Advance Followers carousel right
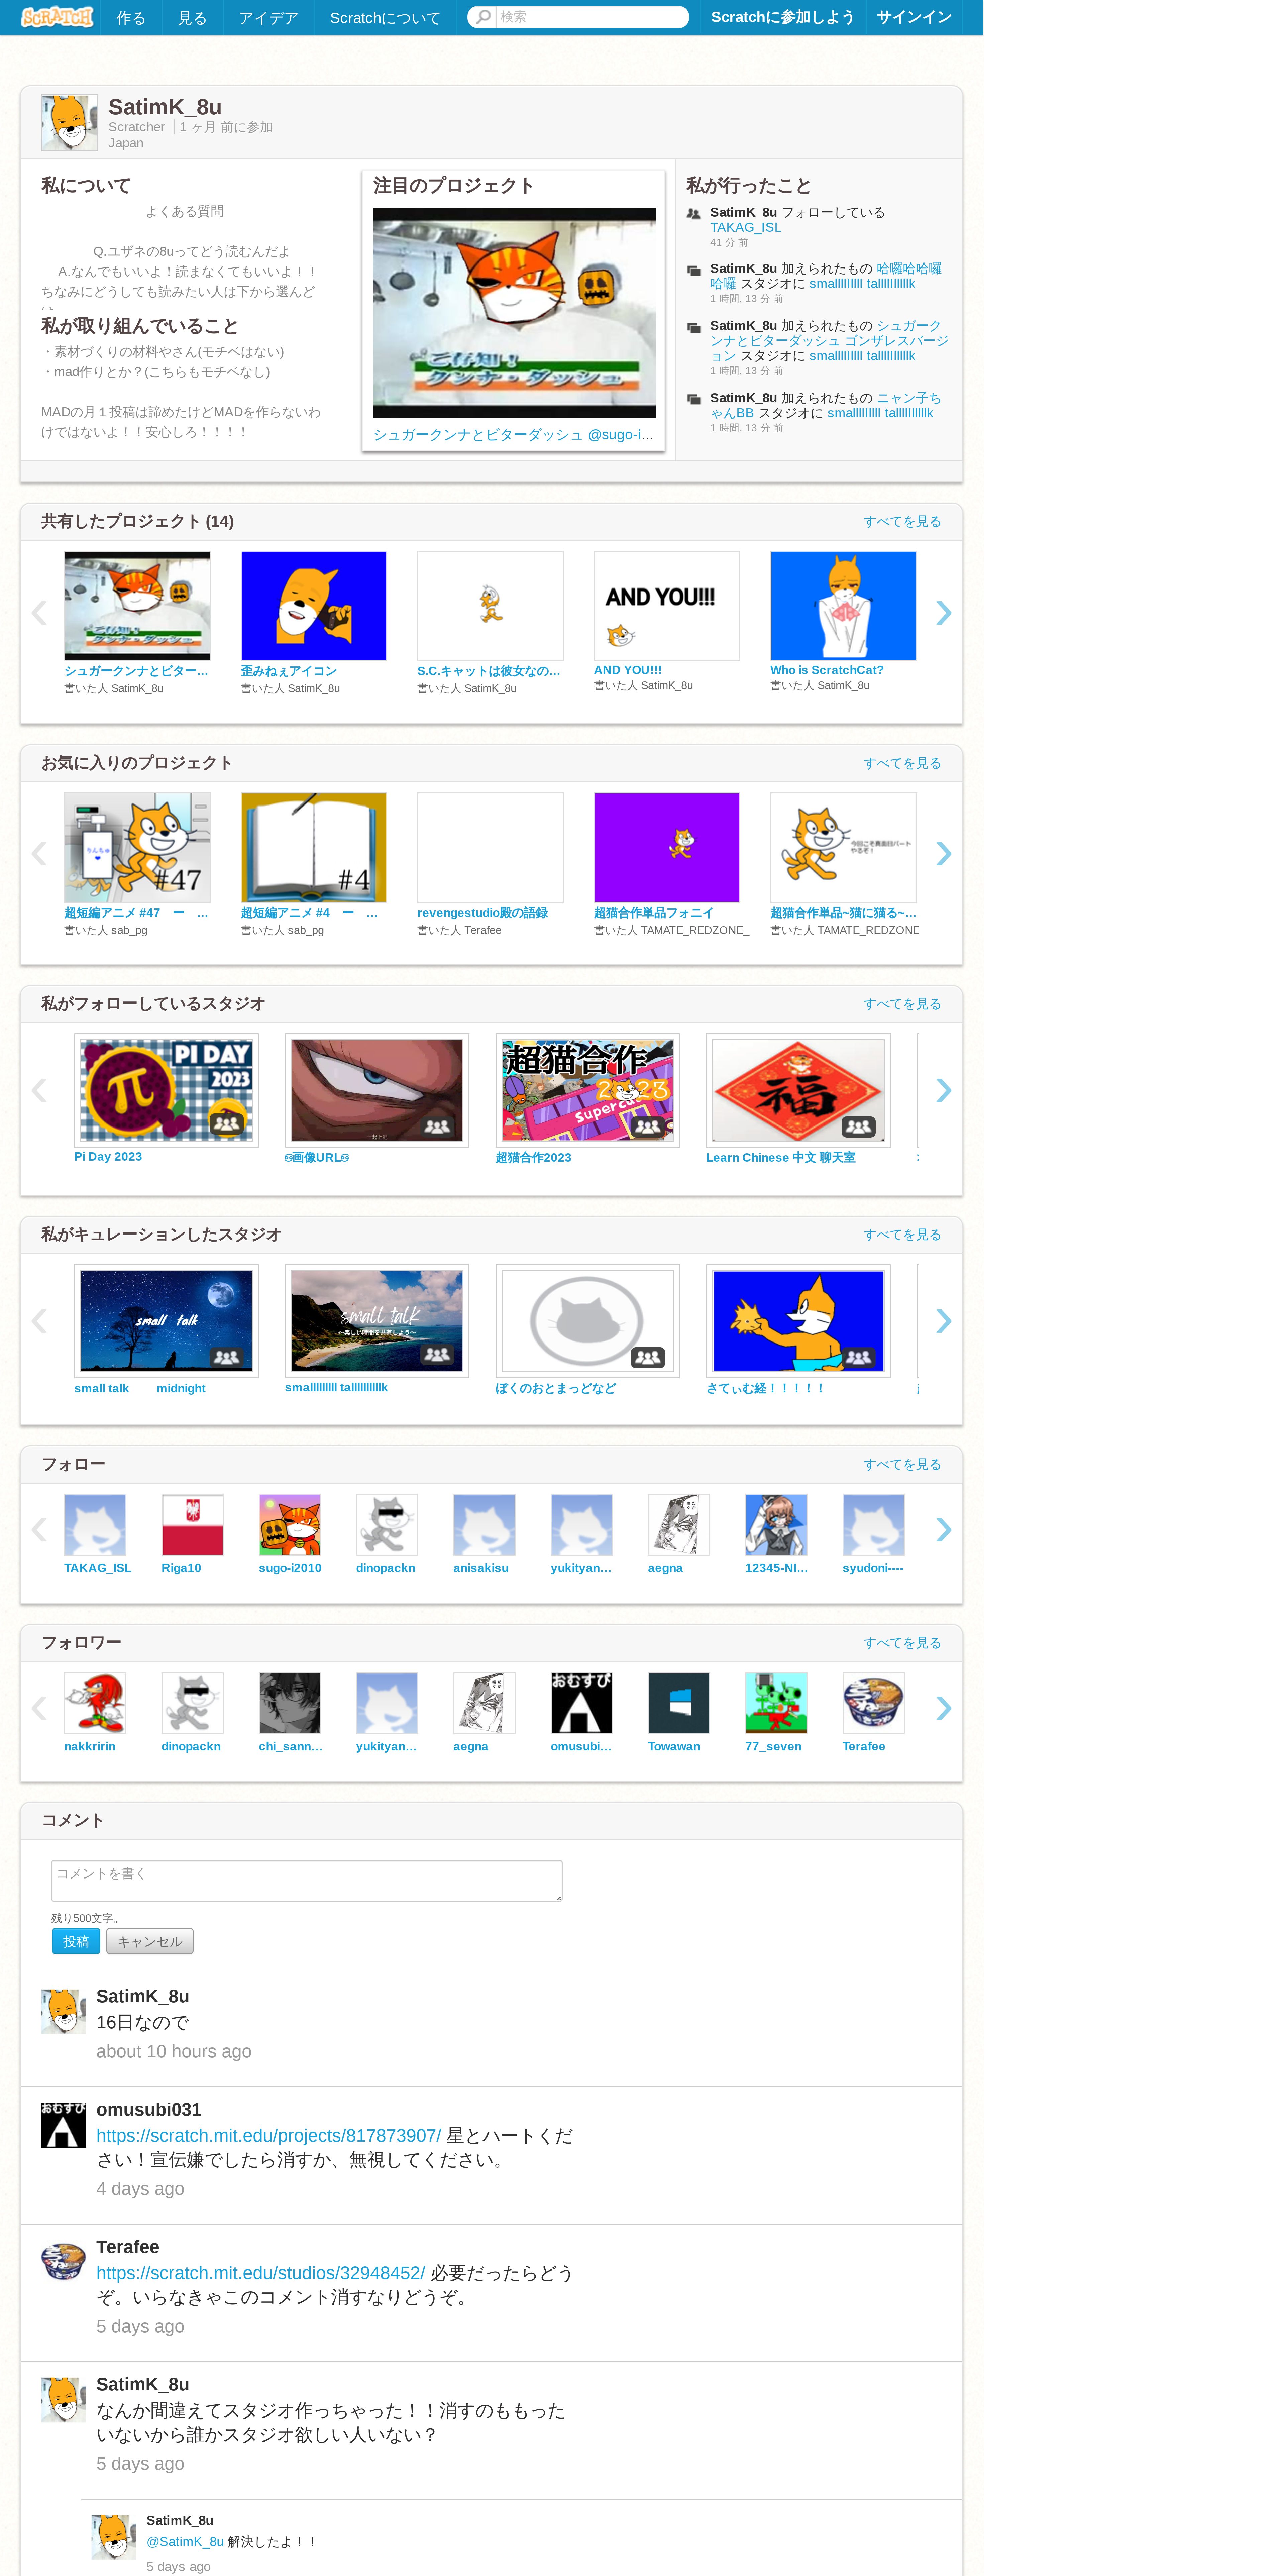 943,1708
